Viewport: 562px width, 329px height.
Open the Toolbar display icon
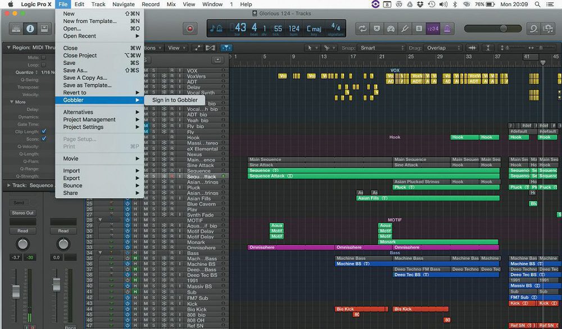click(44, 29)
